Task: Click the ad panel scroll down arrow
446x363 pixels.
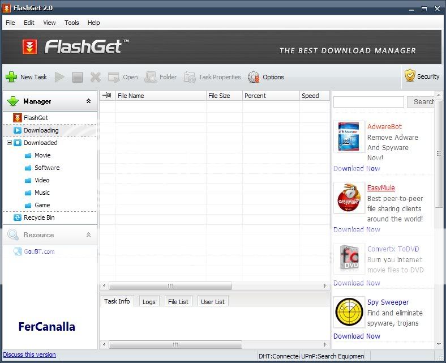Action: pyautogui.click(x=439, y=344)
